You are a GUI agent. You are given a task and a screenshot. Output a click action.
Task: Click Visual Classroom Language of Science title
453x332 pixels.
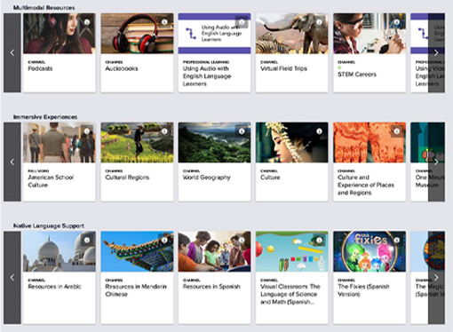290,294
